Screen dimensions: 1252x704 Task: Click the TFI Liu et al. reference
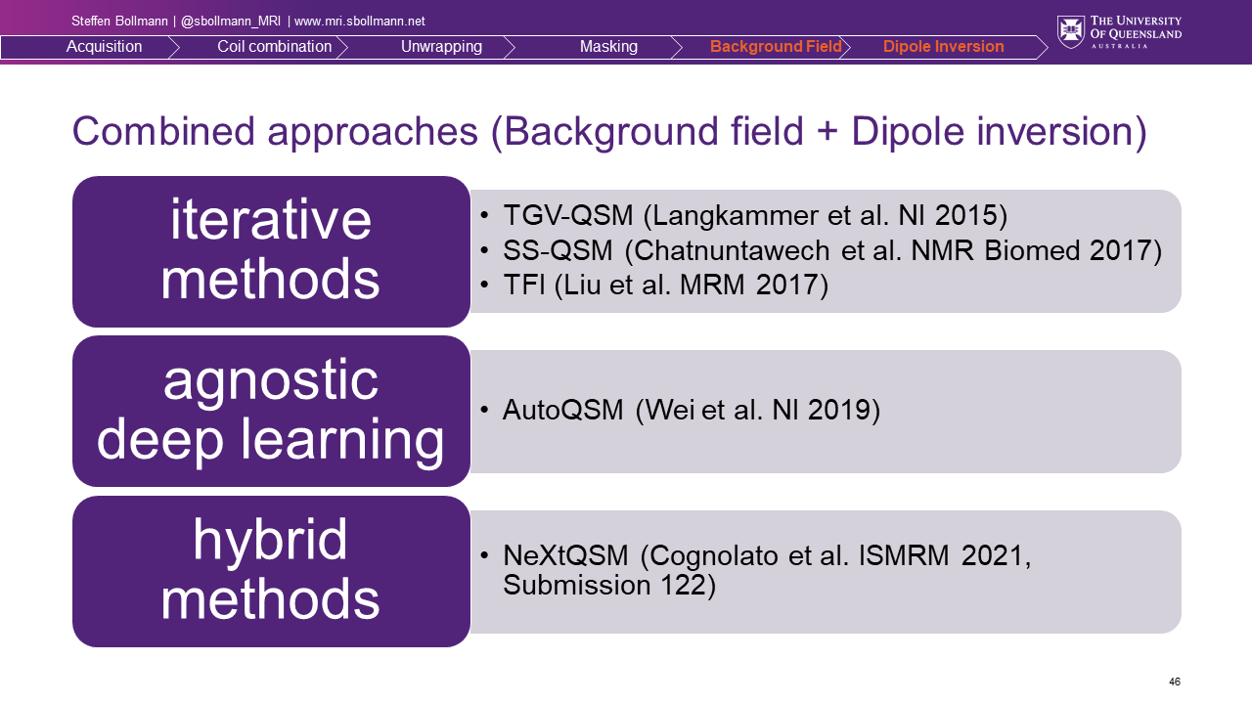pyautogui.click(x=665, y=286)
